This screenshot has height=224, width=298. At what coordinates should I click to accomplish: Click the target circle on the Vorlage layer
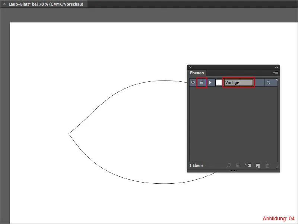click(x=269, y=83)
